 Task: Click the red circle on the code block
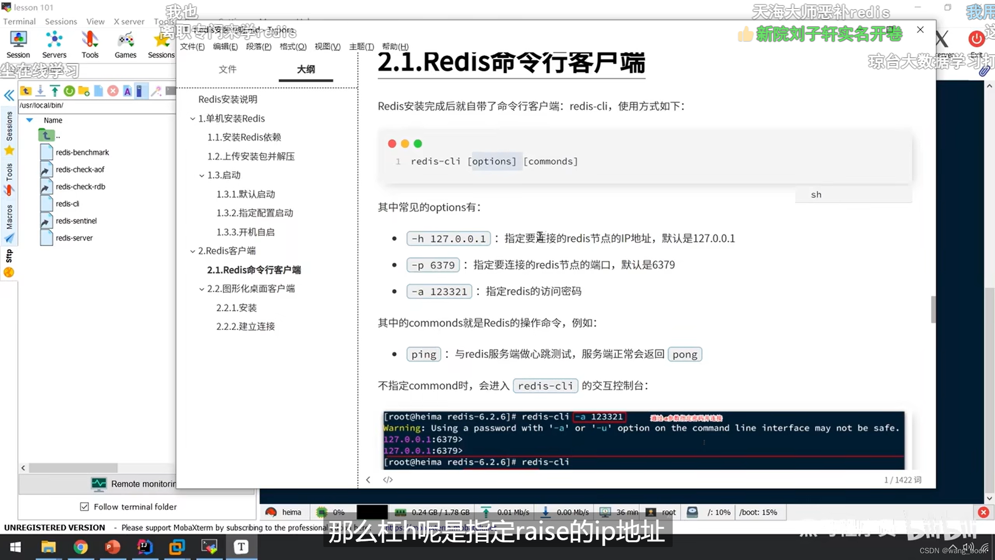click(392, 144)
